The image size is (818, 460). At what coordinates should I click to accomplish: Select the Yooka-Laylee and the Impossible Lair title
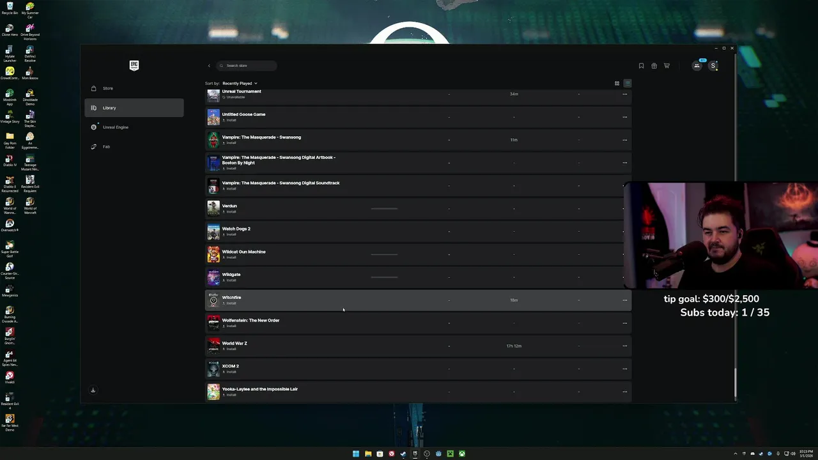pos(259,389)
